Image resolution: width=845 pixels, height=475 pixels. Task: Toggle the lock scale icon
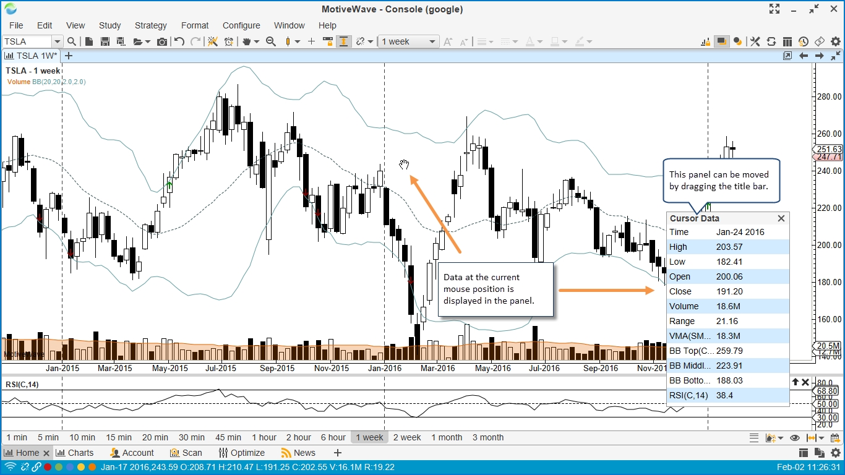[x=327, y=41]
